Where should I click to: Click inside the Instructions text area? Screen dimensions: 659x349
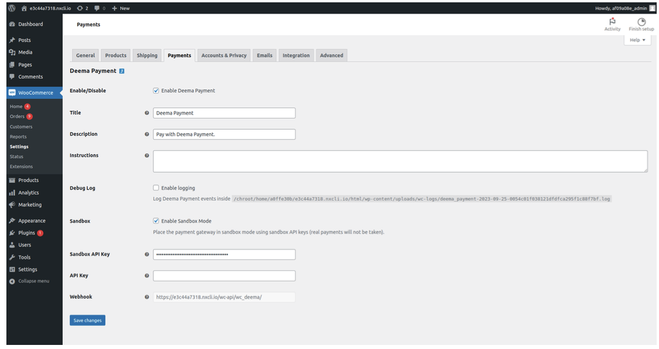[x=400, y=161]
